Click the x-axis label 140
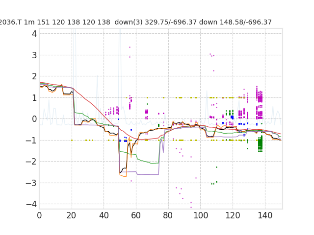The width and height of the screenshot is (314, 235). 265,215
